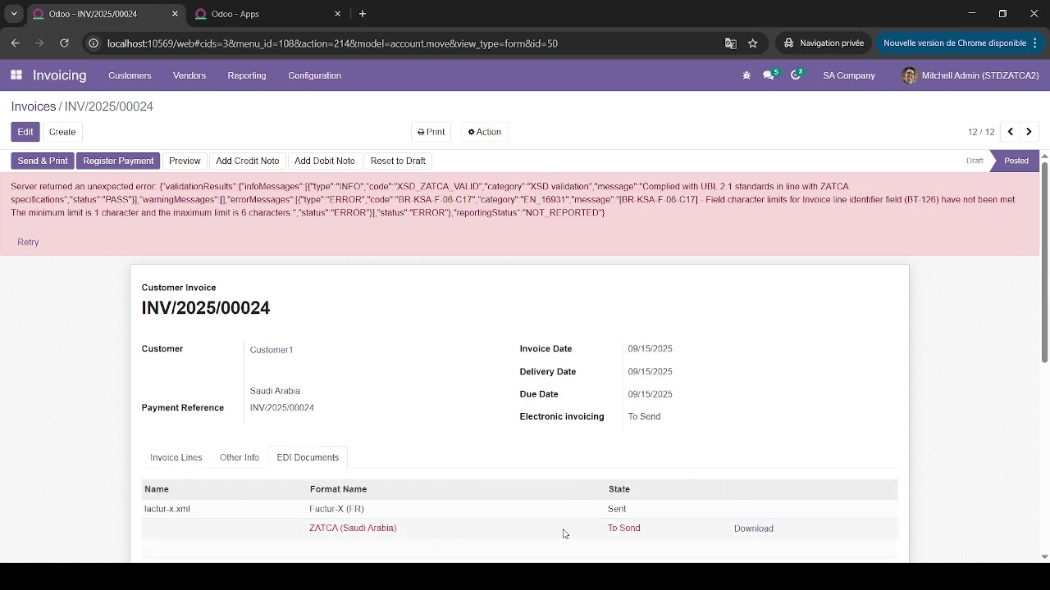The height and width of the screenshot is (590, 1050).
Task: Open Chrome tab search dropdown
Action: 14,14
